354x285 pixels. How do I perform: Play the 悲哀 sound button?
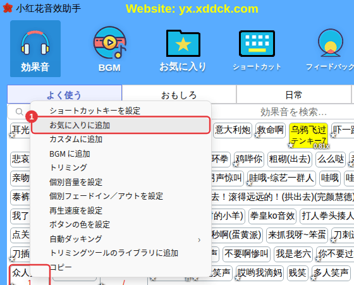tap(20, 159)
